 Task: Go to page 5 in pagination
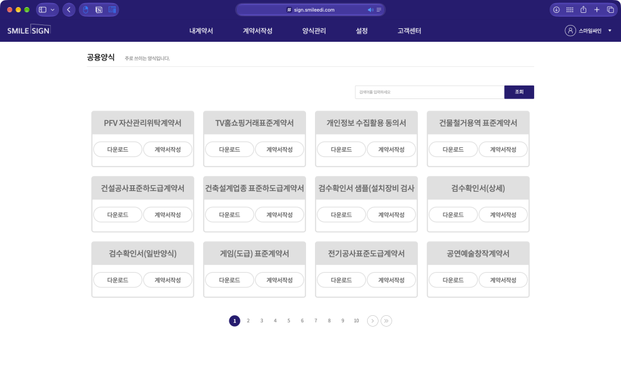[289, 321]
